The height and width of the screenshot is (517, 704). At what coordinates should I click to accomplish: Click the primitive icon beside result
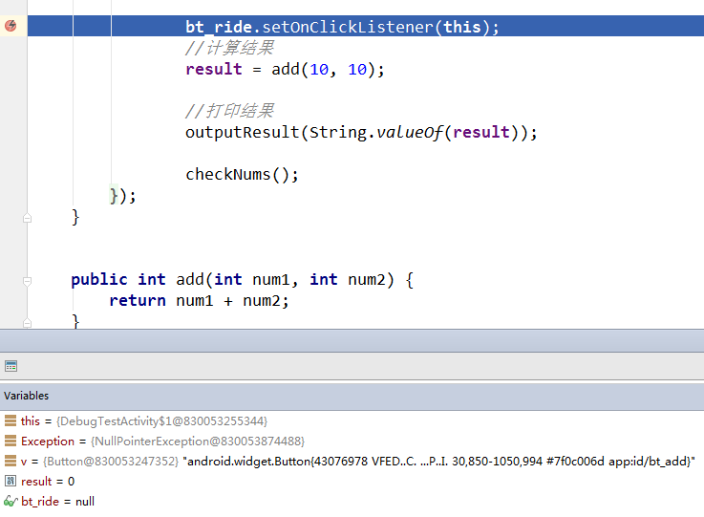11,481
